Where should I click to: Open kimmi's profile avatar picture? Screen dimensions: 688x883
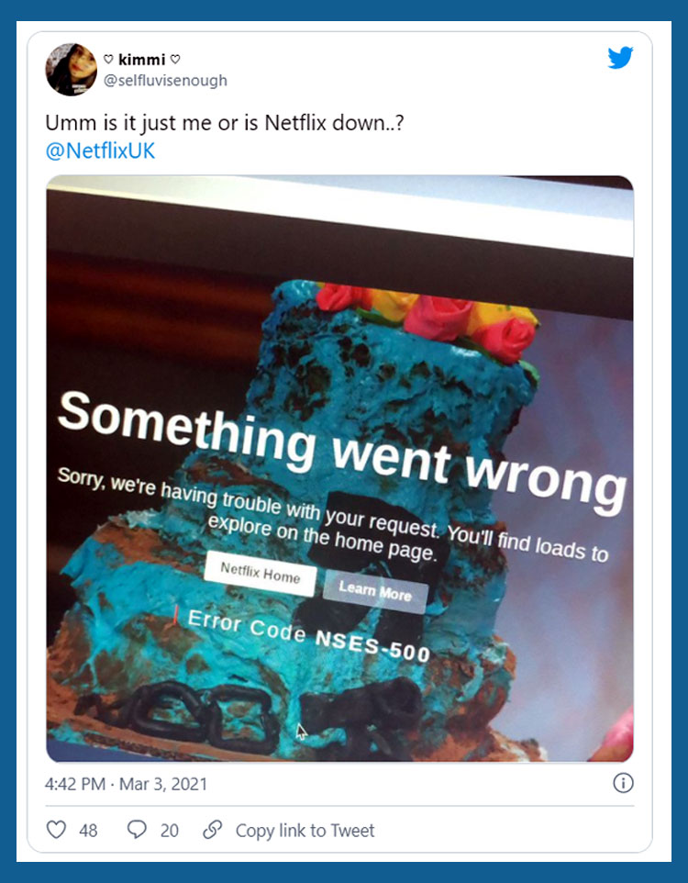click(x=71, y=69)
